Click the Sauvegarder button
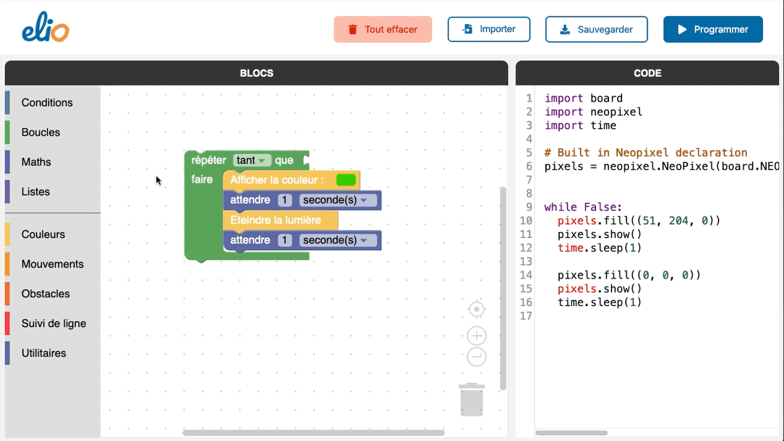This screenshot has width=784, height=441. coord(596,30)
